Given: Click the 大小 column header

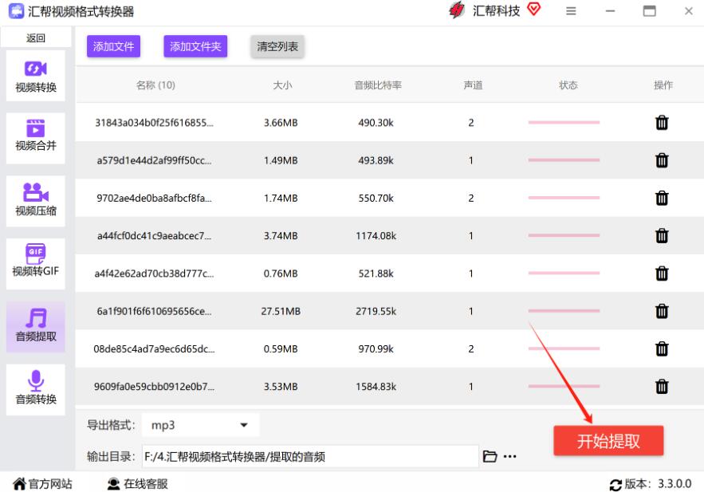Looking at the screenshot, I should [282, 85].
